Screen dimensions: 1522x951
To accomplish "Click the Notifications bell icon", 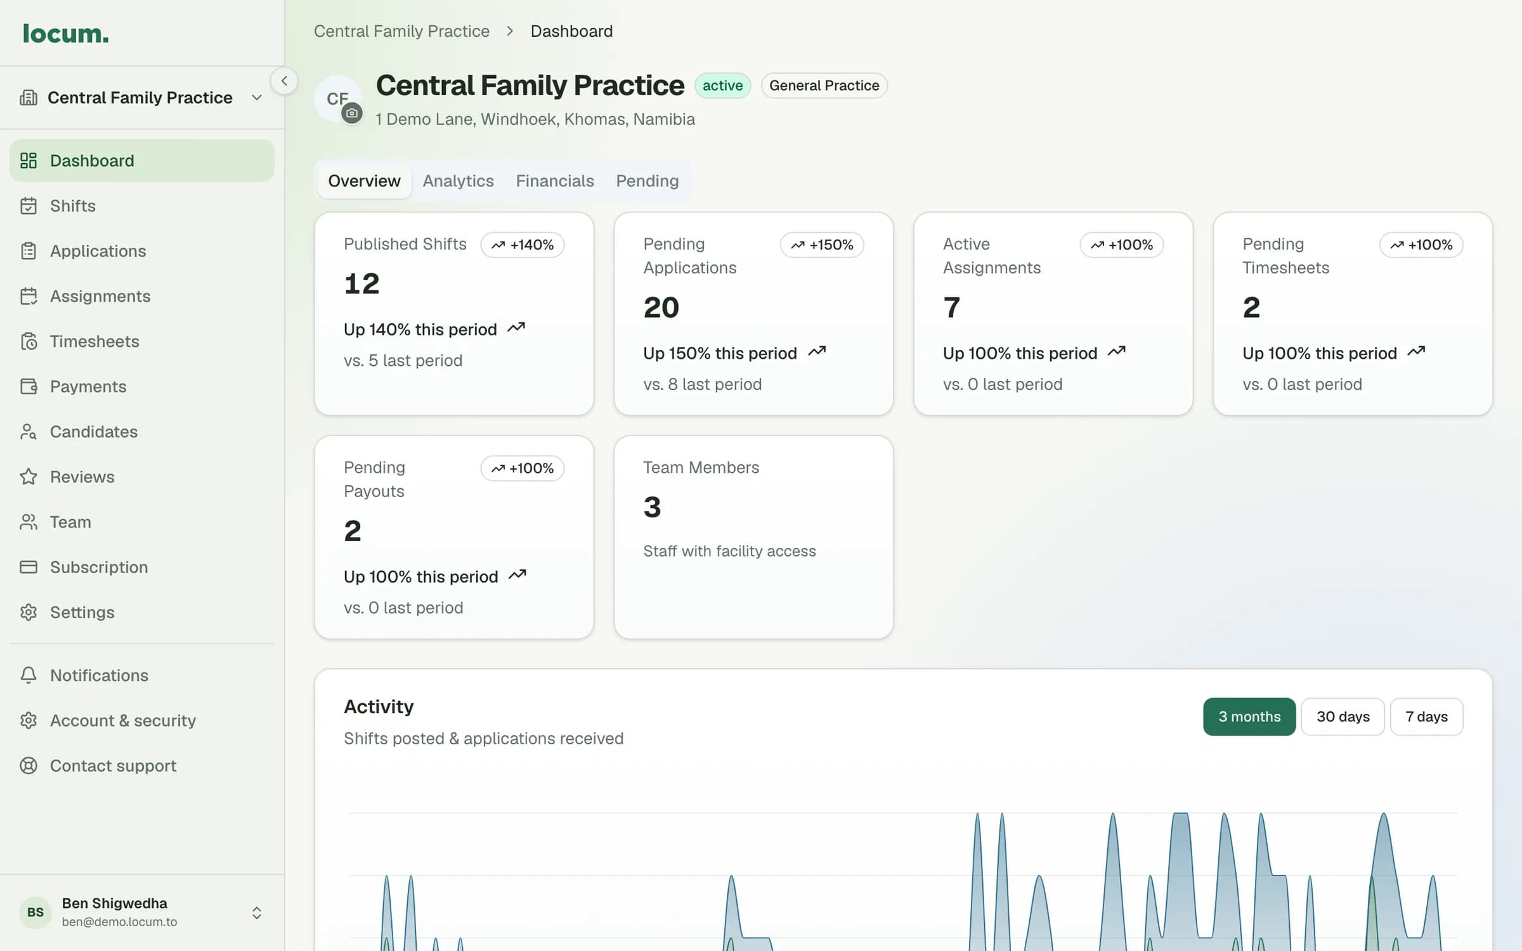I will 29,675.
